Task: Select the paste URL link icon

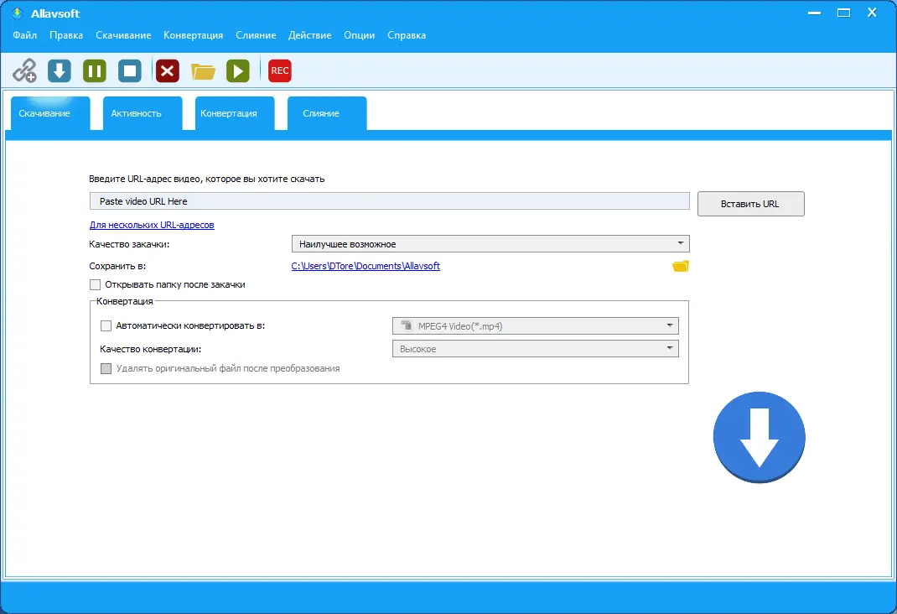Action: coord(23,70)
